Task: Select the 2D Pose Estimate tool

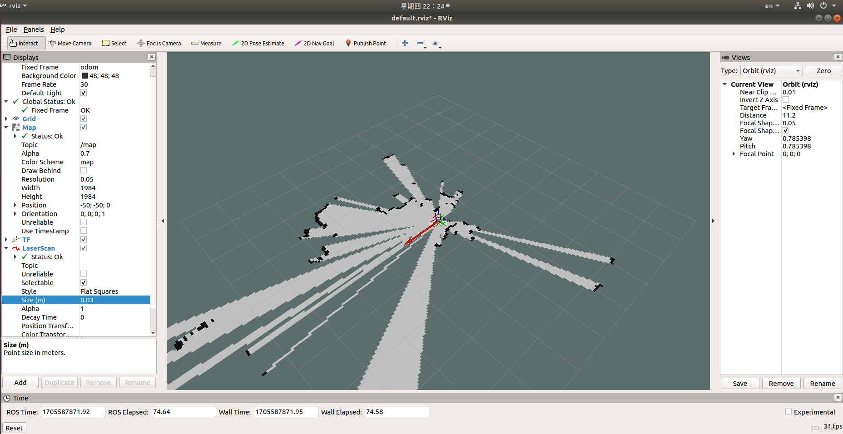Action: point(258,43)
